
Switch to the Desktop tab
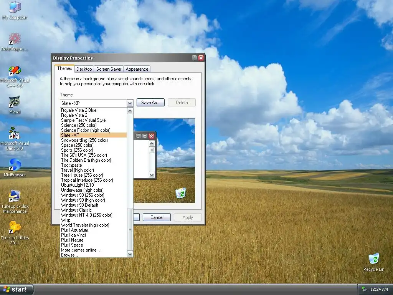click(84, 69)
